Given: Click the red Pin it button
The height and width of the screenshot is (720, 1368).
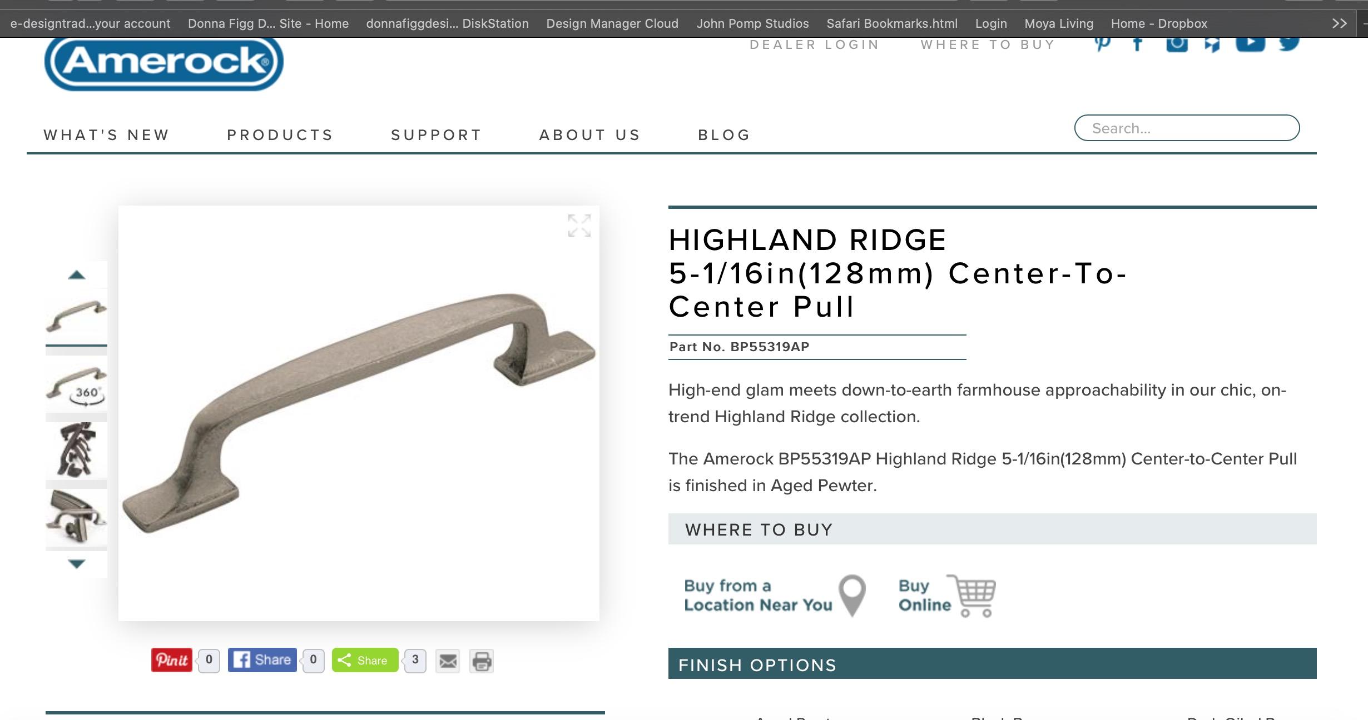Looking at the screenshot, I should point(172,660).
